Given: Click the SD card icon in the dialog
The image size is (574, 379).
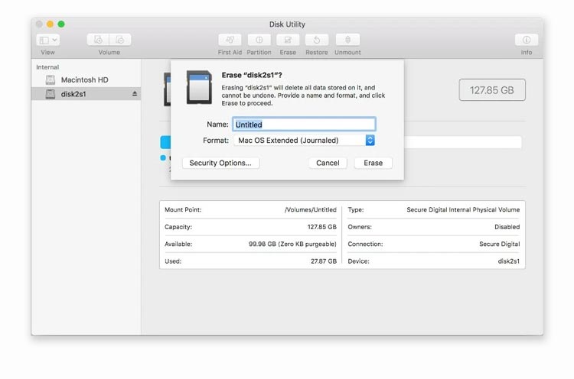Looking at the screenshot, I should pos(199,87).
